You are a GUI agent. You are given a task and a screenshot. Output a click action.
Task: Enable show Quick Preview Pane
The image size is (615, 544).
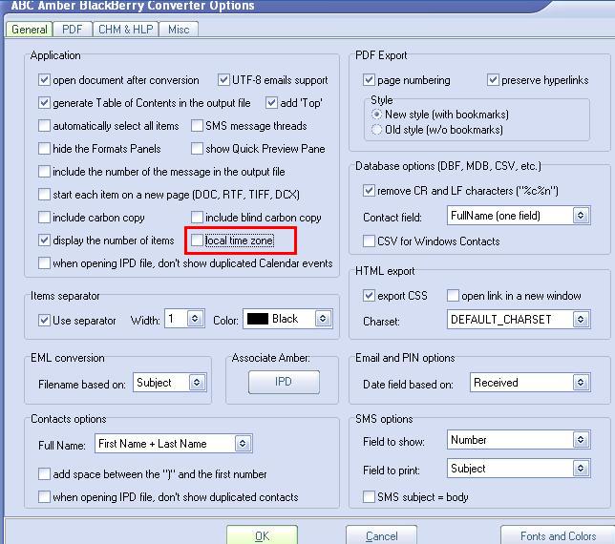(x=197, y=149)
